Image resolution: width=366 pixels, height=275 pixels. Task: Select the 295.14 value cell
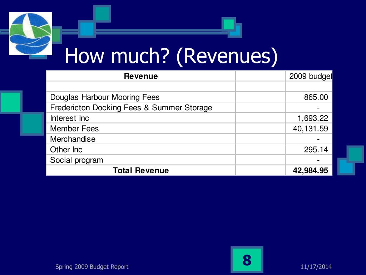(308, 150)
